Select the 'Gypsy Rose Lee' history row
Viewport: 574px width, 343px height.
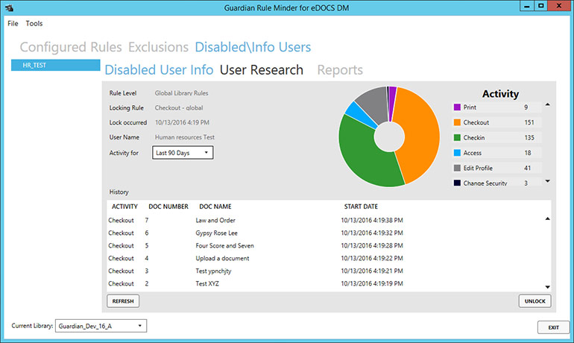tap(326, 233)
